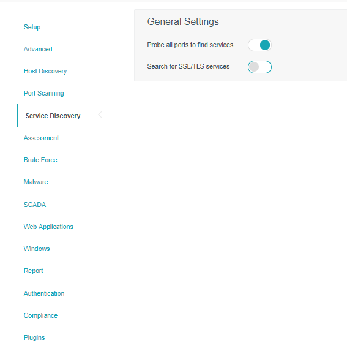This screenshot has width=347, height=349.
Task: Open Host Discovery settings
Action: [x=45, y=71]
